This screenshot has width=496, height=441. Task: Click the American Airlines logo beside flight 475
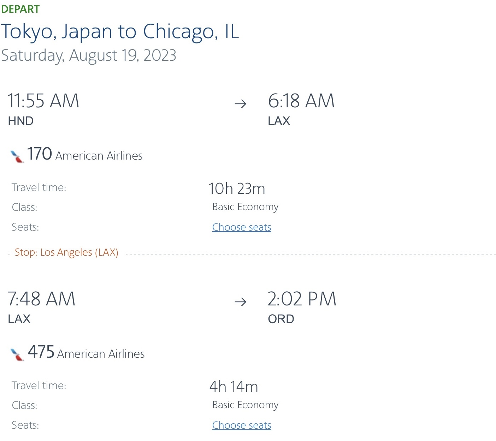point(17,354)
